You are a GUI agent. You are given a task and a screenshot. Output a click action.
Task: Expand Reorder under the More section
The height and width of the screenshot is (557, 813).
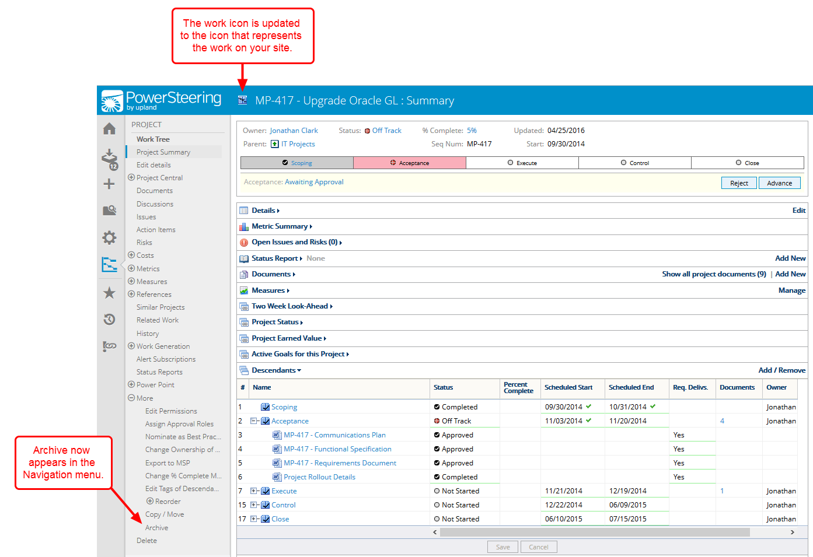pyautogui.click(x=150, y=501)
